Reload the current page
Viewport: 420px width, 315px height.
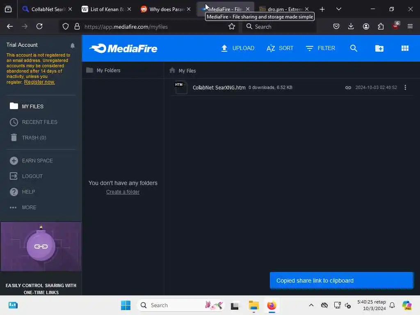(x=39, y=26)
